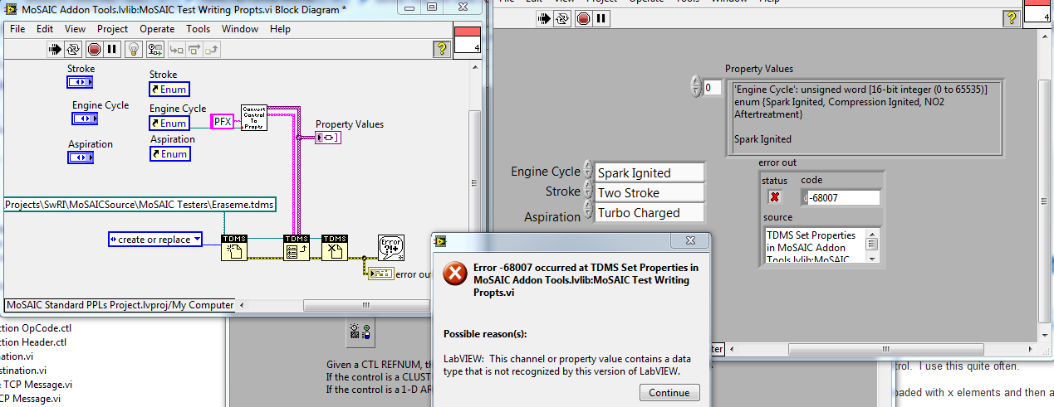Select the Aspiration Enum property node

(170, 153)
